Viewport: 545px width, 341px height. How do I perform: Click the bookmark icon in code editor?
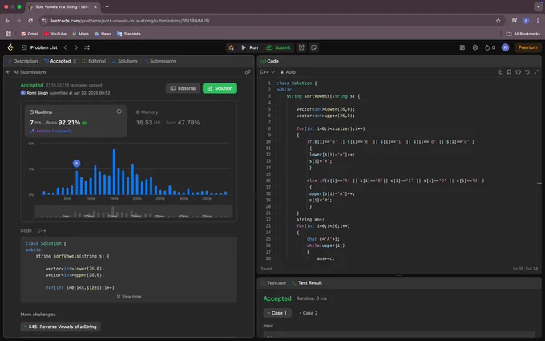click(509, 72)
